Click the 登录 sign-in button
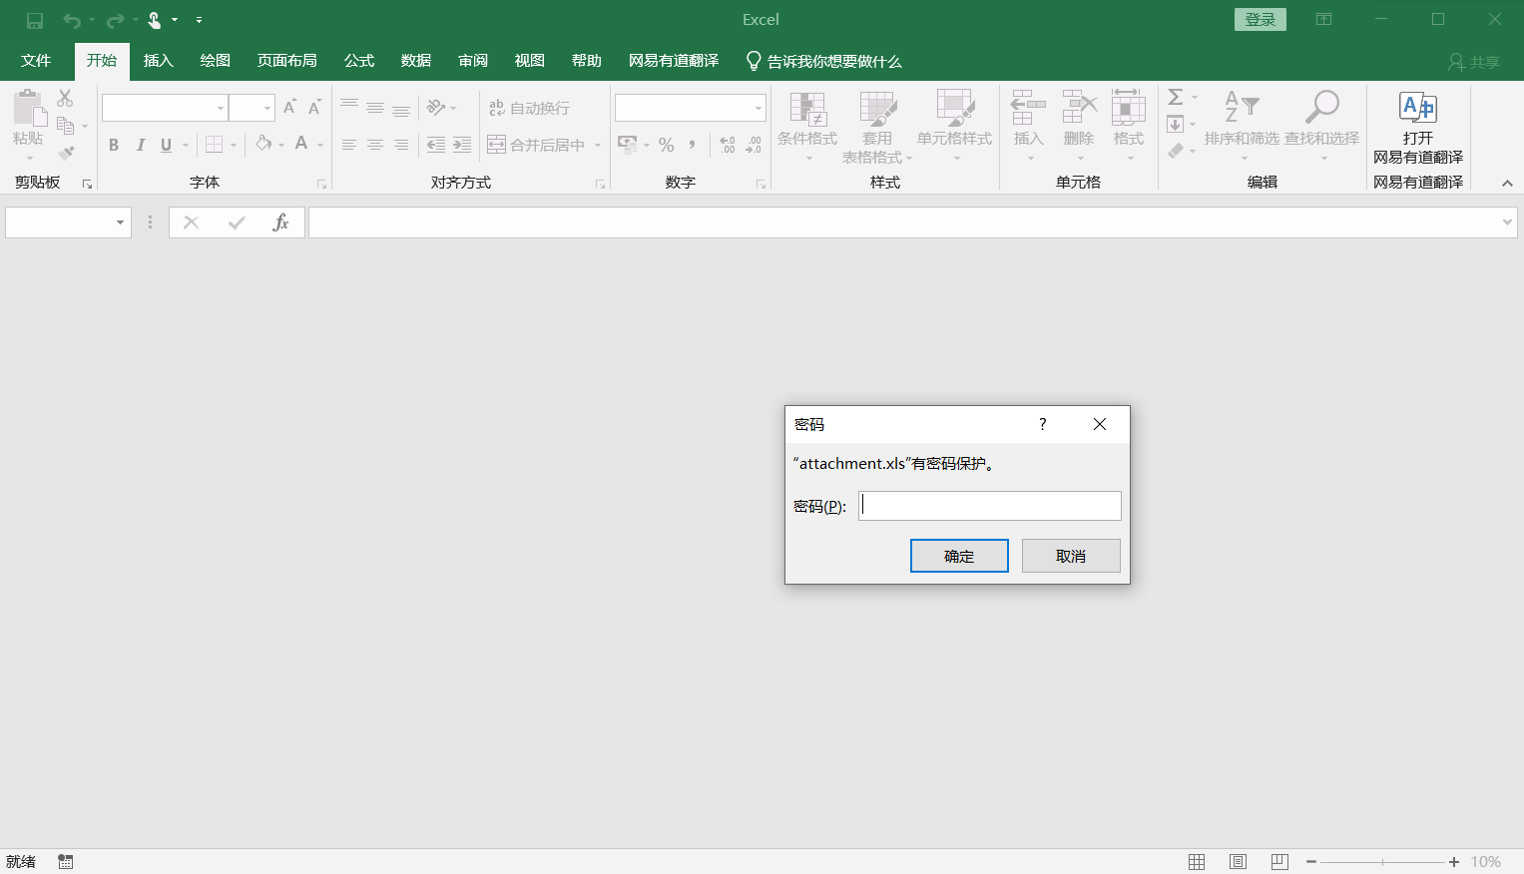 click(1261, 20)
